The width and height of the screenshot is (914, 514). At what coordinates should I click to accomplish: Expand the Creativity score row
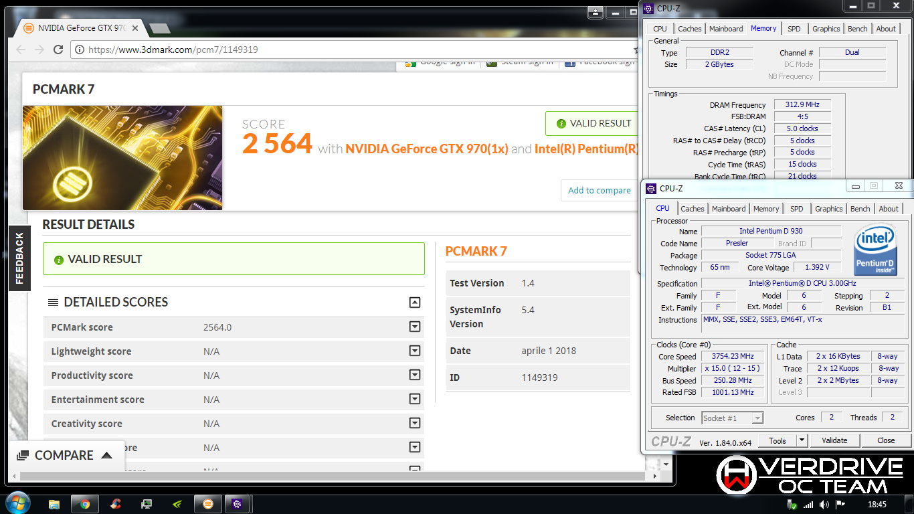click(x=415, y=424)
